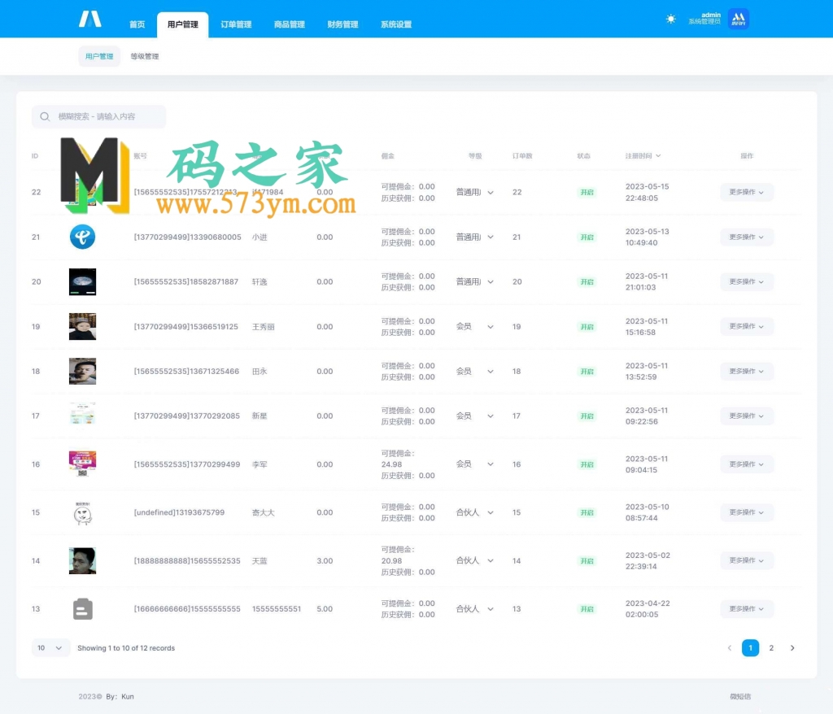833x714 pixels.
Task: Expand 更多操作 for user ID 16
Action: 747,464
